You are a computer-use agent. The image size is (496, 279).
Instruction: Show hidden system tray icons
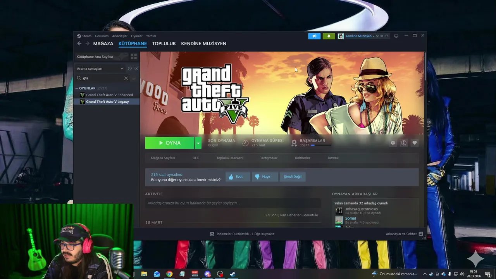[425, 274]
